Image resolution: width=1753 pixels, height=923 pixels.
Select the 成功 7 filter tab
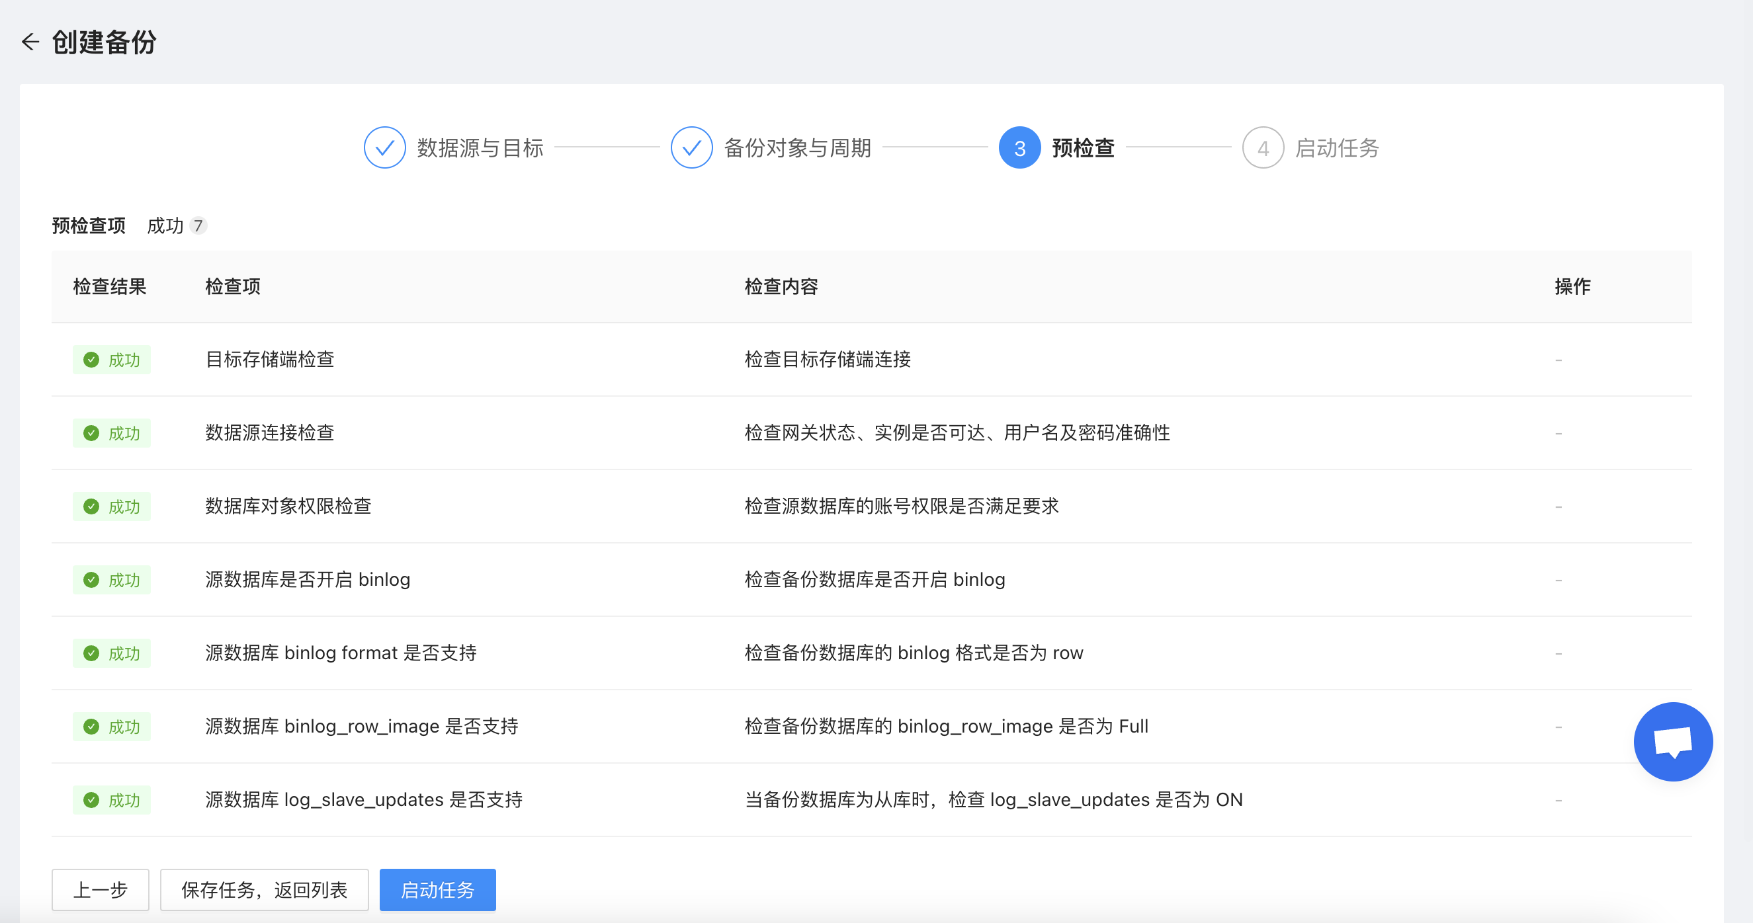coord(176,226)
